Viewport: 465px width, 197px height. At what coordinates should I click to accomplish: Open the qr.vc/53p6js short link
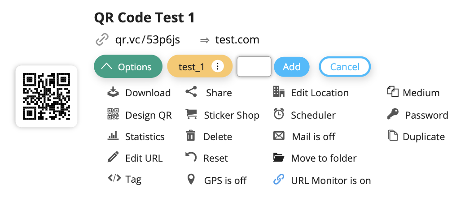(148, 40)
